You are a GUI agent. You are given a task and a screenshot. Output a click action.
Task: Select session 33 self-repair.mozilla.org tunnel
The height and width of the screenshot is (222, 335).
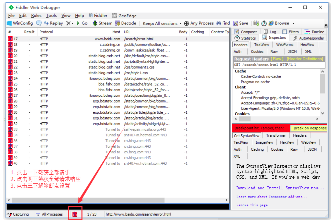[x=118, y=129]
